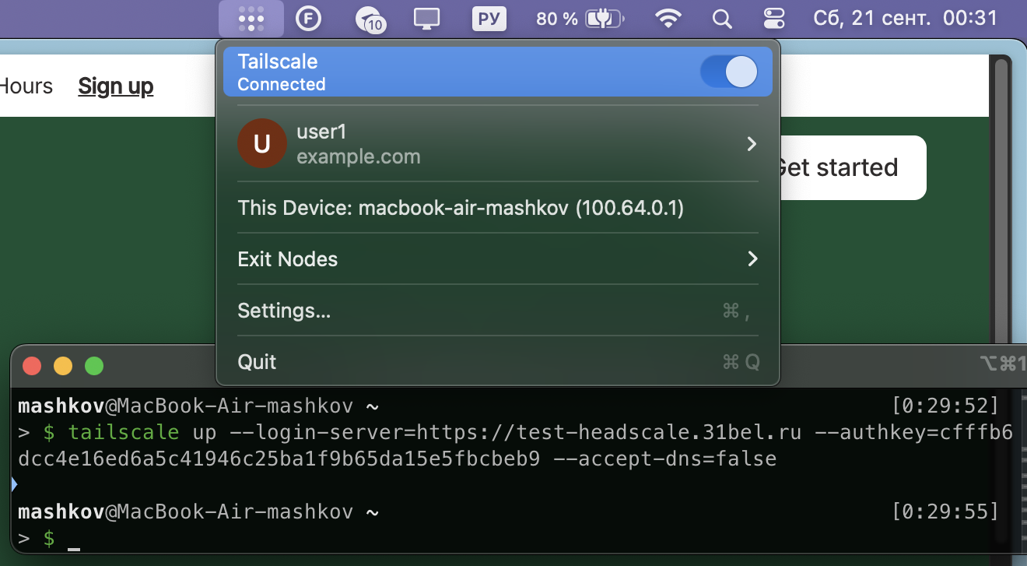
Task: Click the [0:29:52] timestamp in terminal
Action: tap(945, 406)
